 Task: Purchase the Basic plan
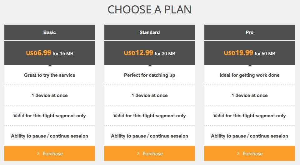(x=50, y=153)
